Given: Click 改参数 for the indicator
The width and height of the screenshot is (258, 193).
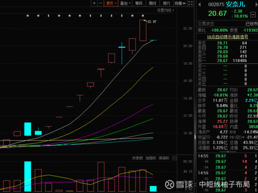Looking at the screenshot, I should coord(138,158).
